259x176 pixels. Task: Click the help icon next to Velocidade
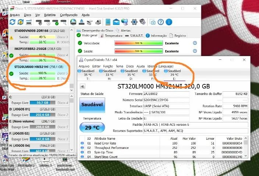(x=195, y=43)
